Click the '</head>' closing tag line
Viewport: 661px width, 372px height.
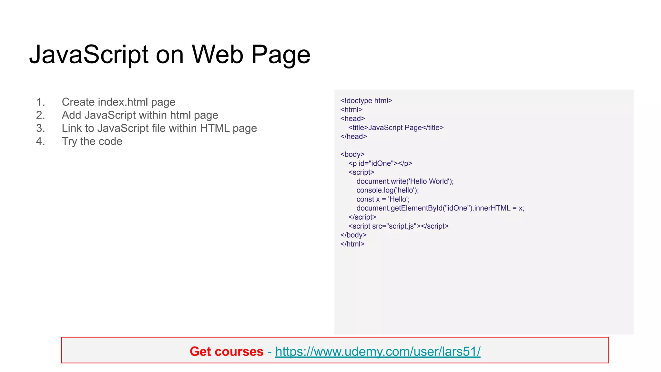pos(354,137)
